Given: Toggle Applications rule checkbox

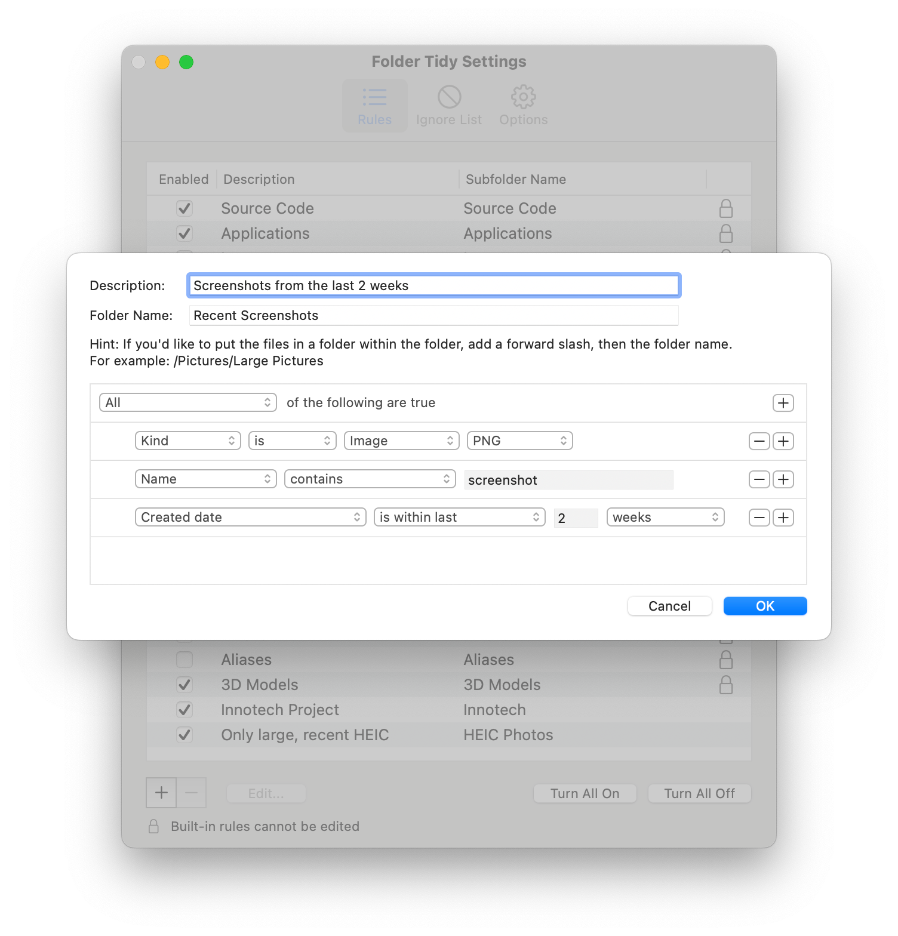Looking at the screenshot, I should 184,233.
